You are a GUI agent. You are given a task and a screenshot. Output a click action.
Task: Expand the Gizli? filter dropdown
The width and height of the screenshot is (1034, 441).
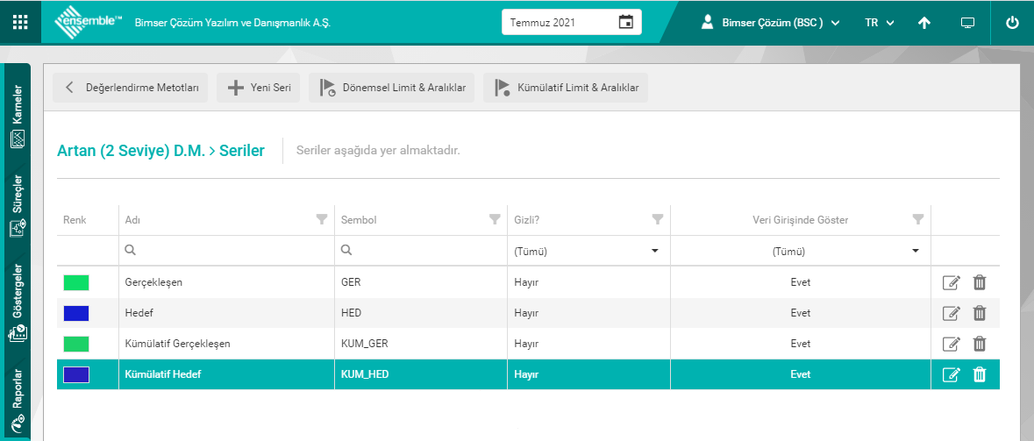pos(654,251)
